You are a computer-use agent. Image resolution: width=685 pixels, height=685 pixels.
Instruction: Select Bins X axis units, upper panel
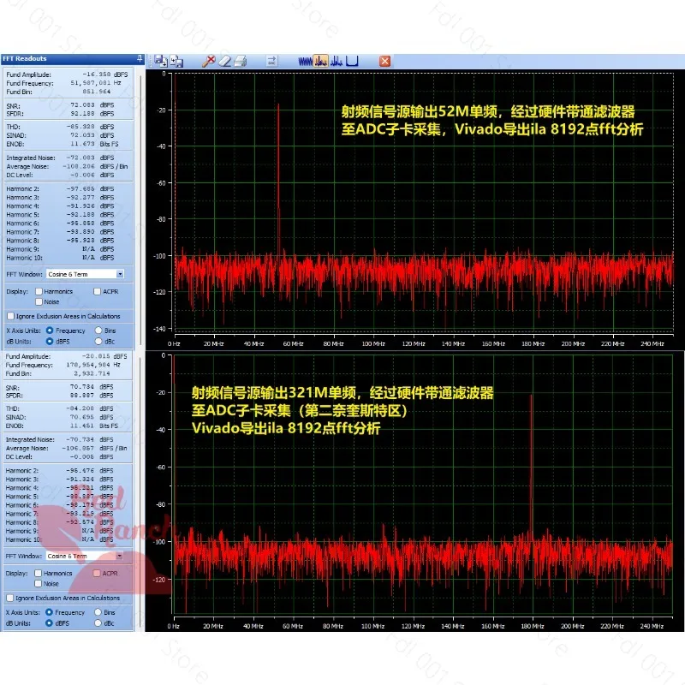coord(98,331)
